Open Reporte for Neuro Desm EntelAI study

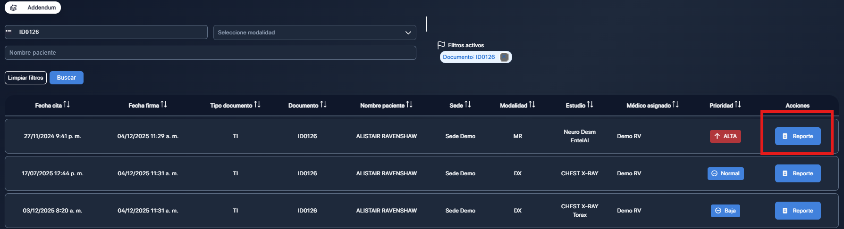point(798,136)
